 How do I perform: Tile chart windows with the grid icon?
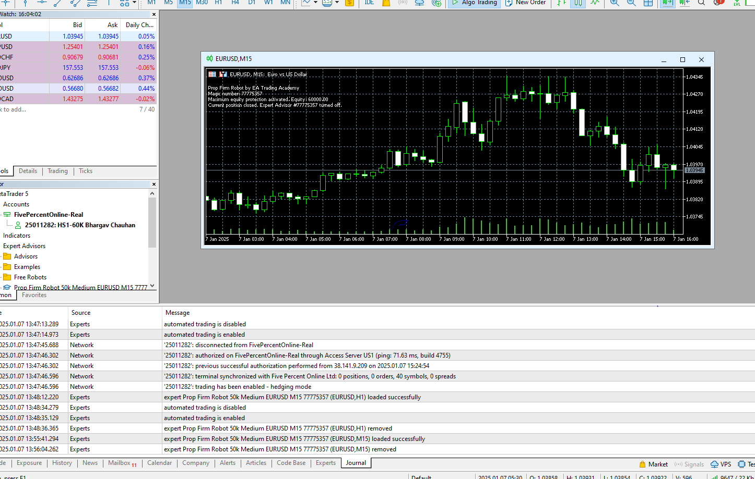coord(648,3)
